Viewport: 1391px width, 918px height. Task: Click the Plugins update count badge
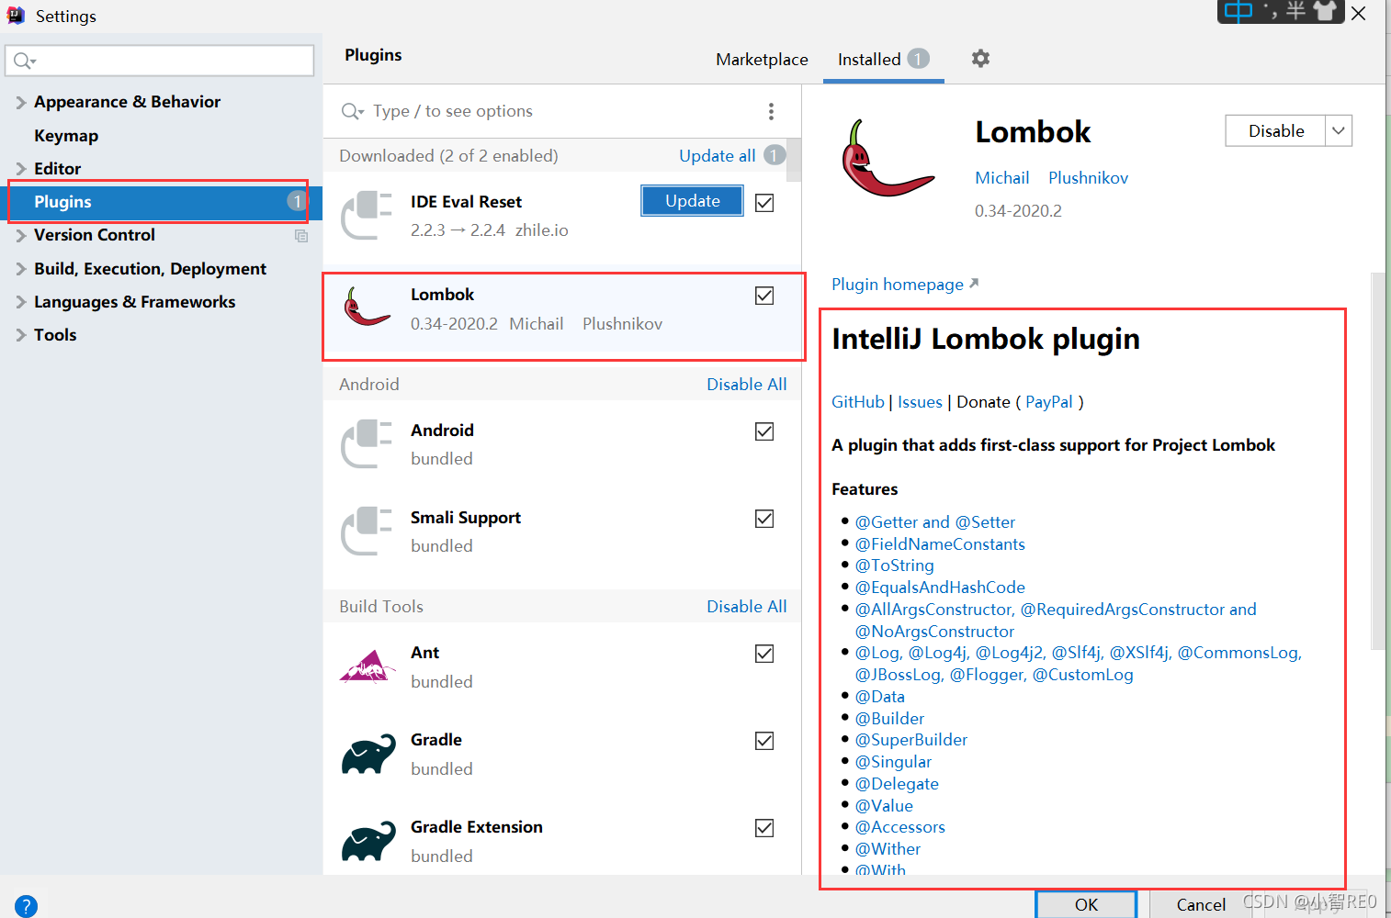coord(297,201)
